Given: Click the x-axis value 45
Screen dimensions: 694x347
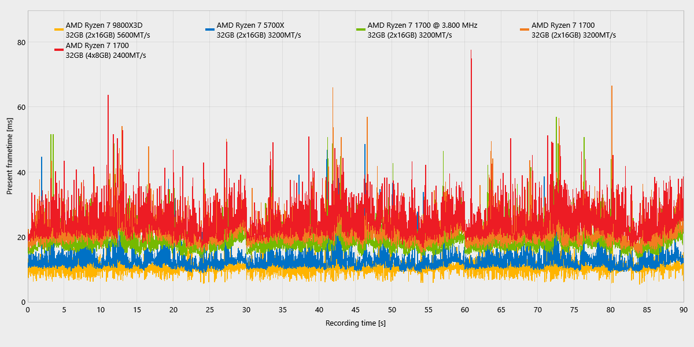Looking at the screenshot, I should click(x=356, y=309).
